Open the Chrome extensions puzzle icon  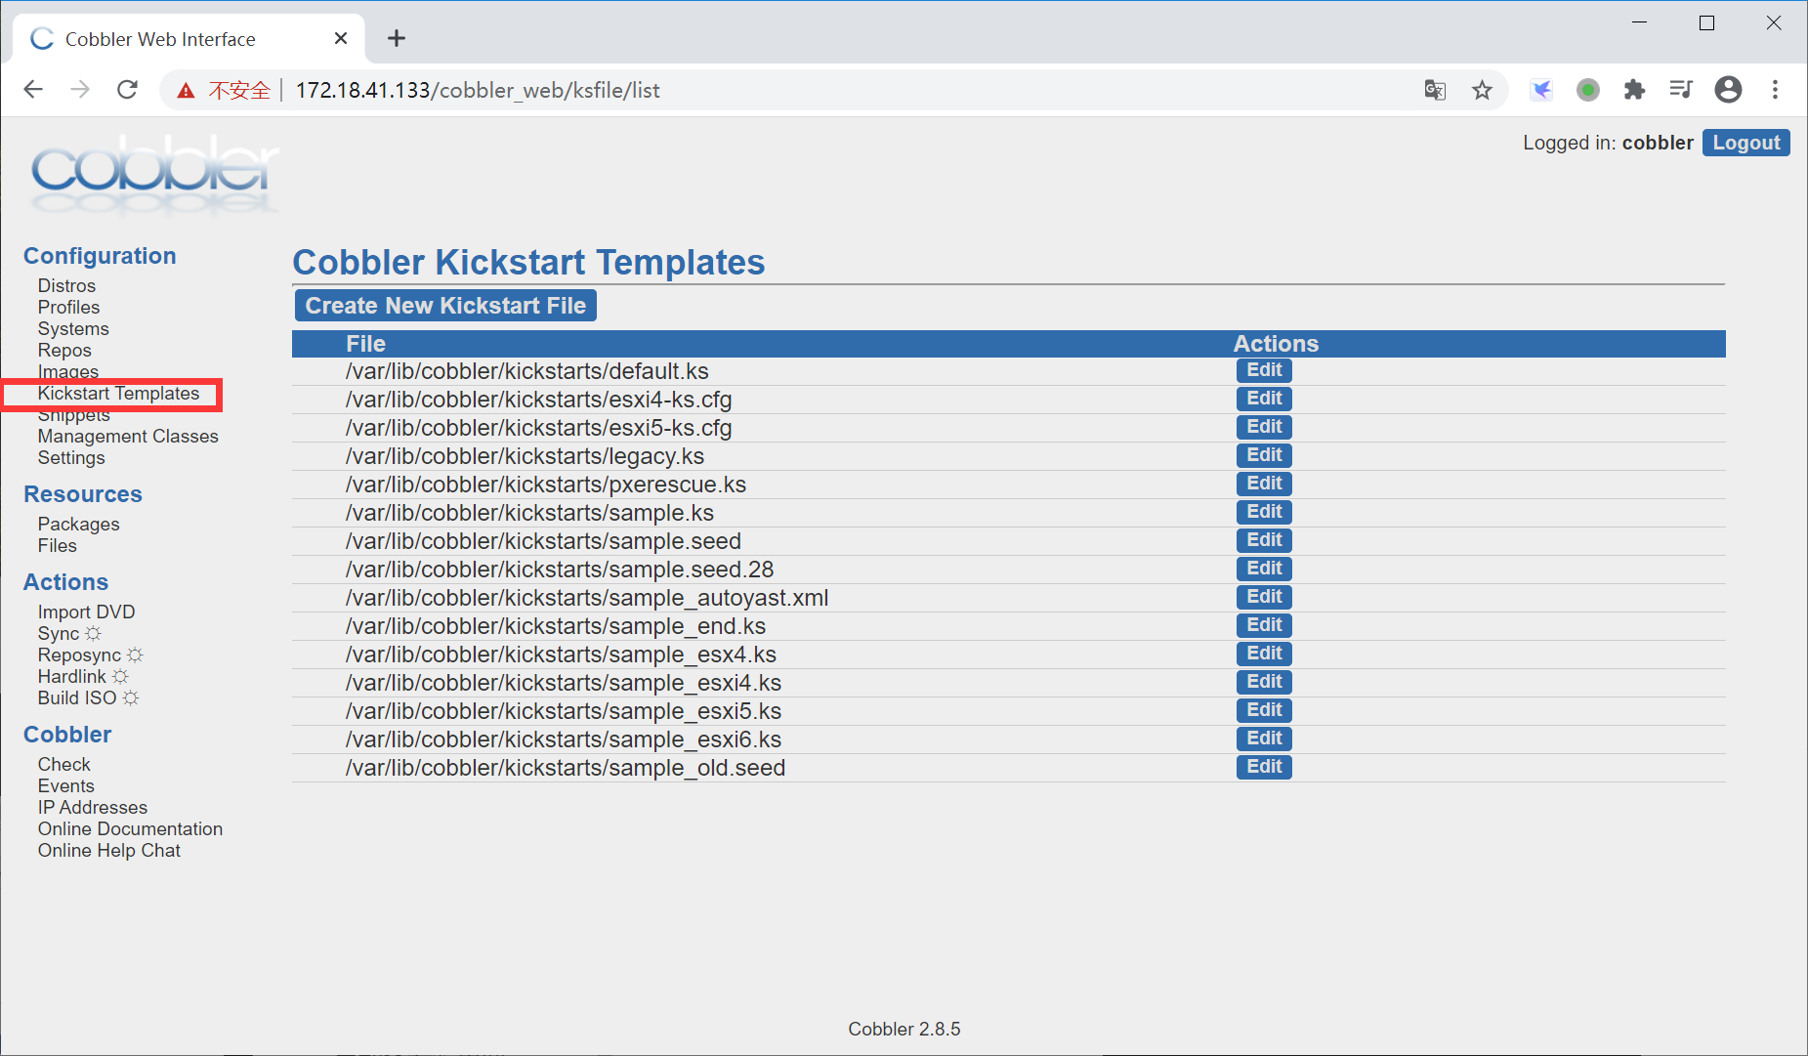pyautogui.click(x=1634, y=90)
